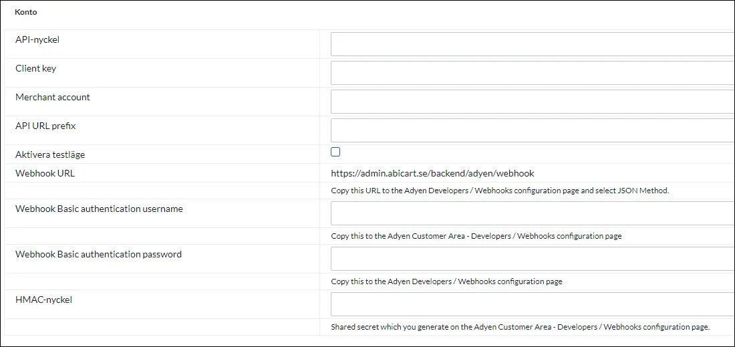This screenshot has height=347, width=735.
Task: Click the hint mentioning JSON Method
Action: 500,191
